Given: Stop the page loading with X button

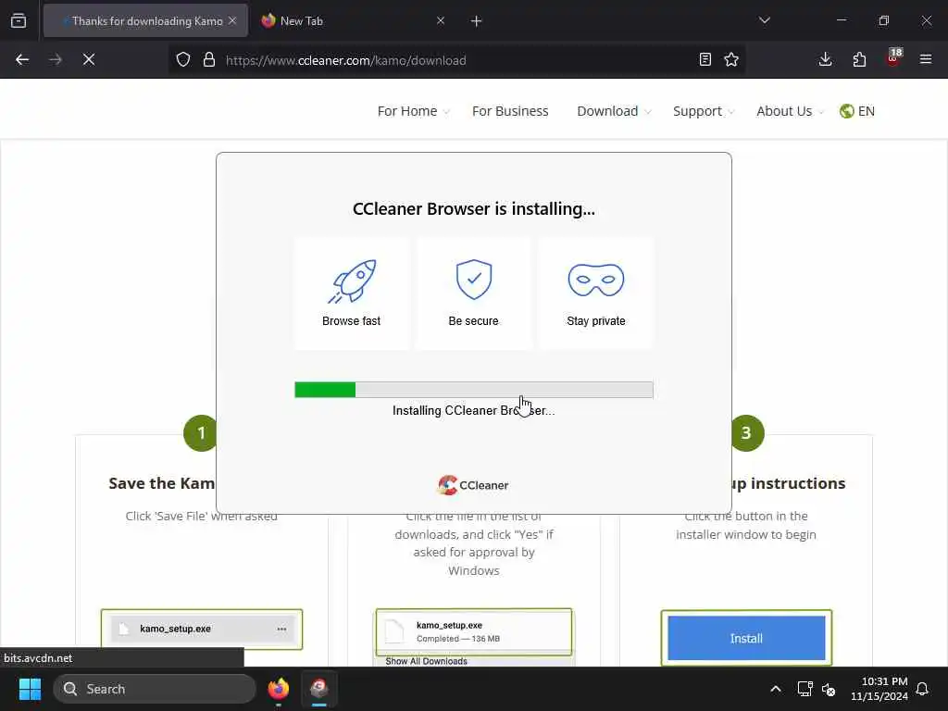Looking at the screenshot, I should pyautogui.click(x=89, y=59).
